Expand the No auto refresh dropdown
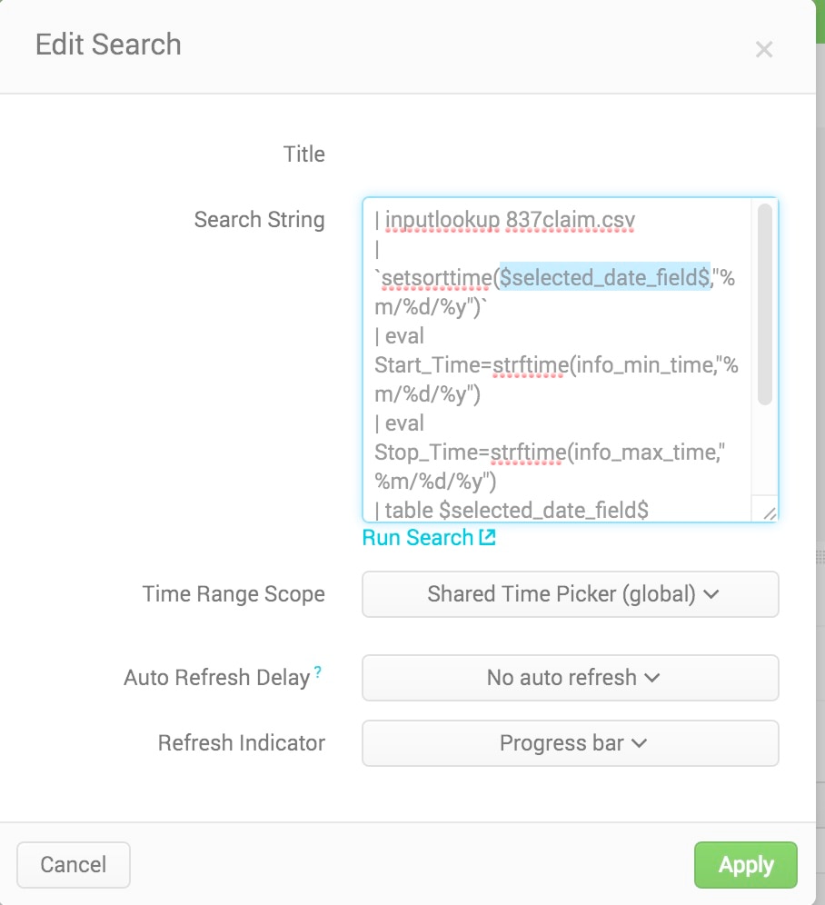Image resolution: width=825 pixels, height=905 pixels. tap(571, 678)
